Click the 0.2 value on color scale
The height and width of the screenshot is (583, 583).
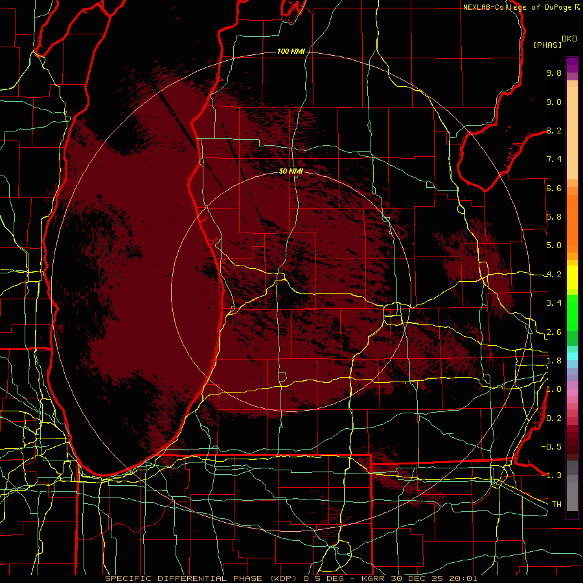click(554, 418)
